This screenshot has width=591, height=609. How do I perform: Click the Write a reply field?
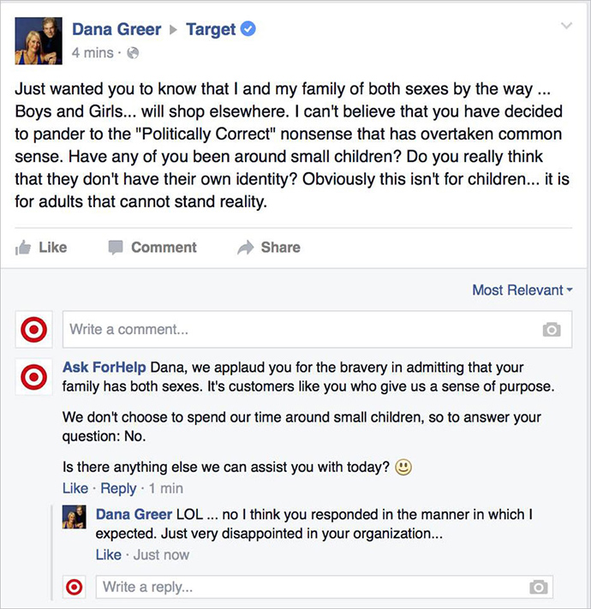[x=308, y=587]
